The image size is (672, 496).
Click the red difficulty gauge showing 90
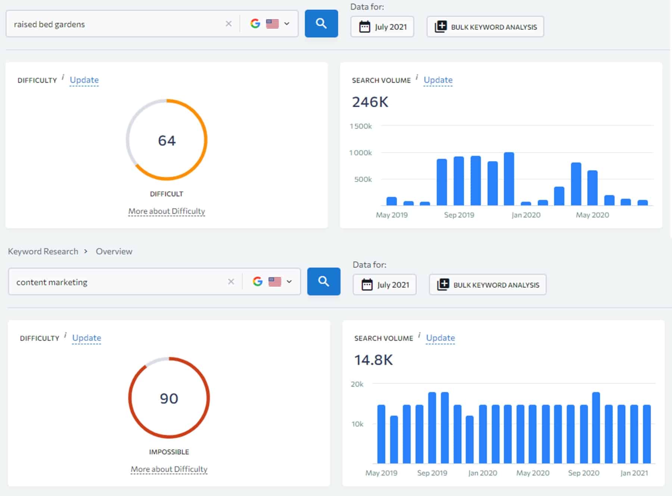click(169, 398)
